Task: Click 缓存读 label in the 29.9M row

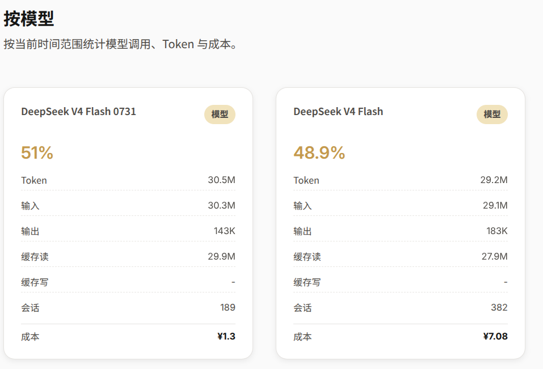Action: point(35,257)
